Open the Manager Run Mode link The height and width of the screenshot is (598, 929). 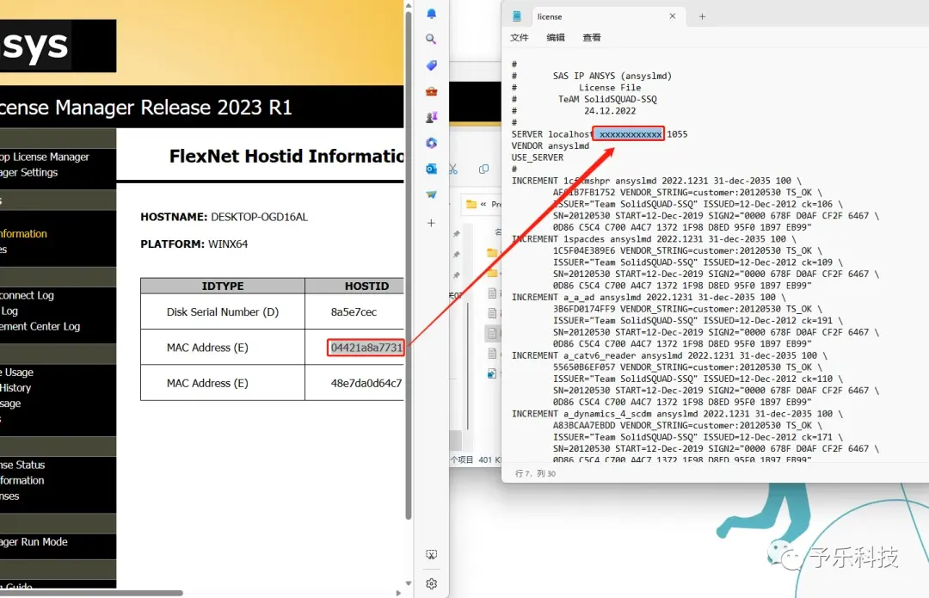34,542
